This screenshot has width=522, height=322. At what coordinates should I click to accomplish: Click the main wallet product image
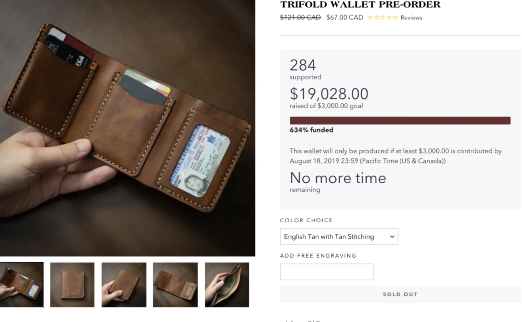(128, 128)
